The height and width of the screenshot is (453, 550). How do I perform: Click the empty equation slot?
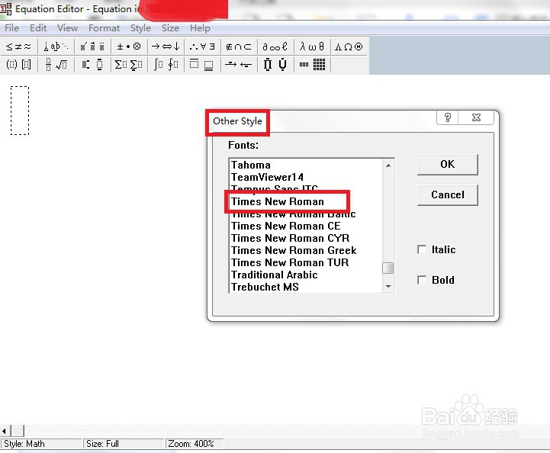coord(20,111)
